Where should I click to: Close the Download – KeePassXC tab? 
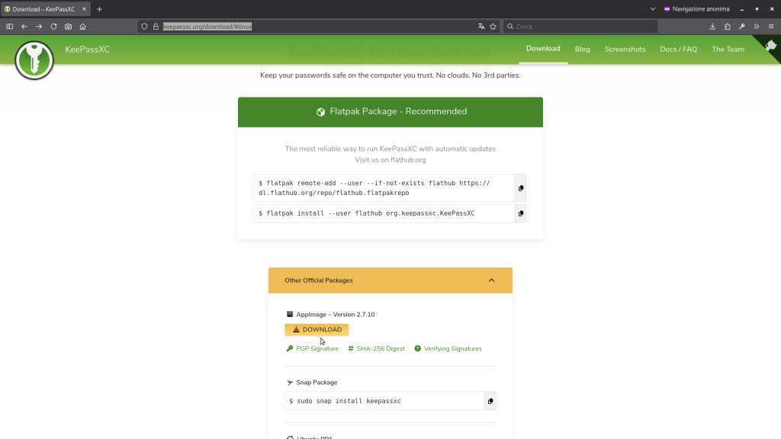coord(84,9)
